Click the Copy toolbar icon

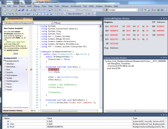point(31,10)
